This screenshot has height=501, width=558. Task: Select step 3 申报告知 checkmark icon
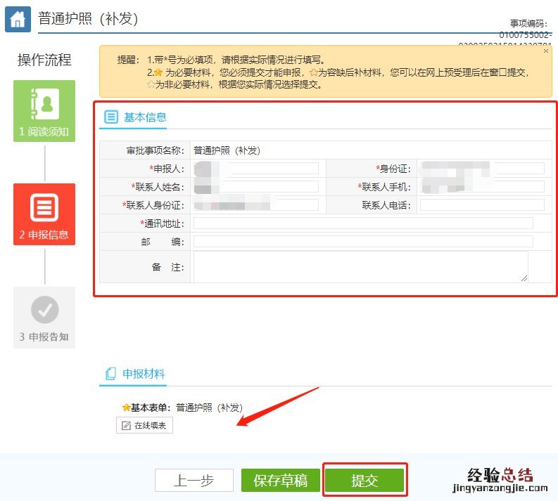44,310
